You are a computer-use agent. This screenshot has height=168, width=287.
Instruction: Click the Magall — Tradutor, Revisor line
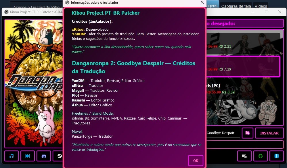pyautogui.click(x=95, y=91)
